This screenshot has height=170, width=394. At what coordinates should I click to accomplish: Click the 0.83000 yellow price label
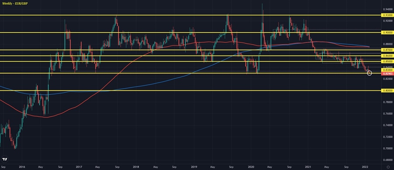pos(387,70)
